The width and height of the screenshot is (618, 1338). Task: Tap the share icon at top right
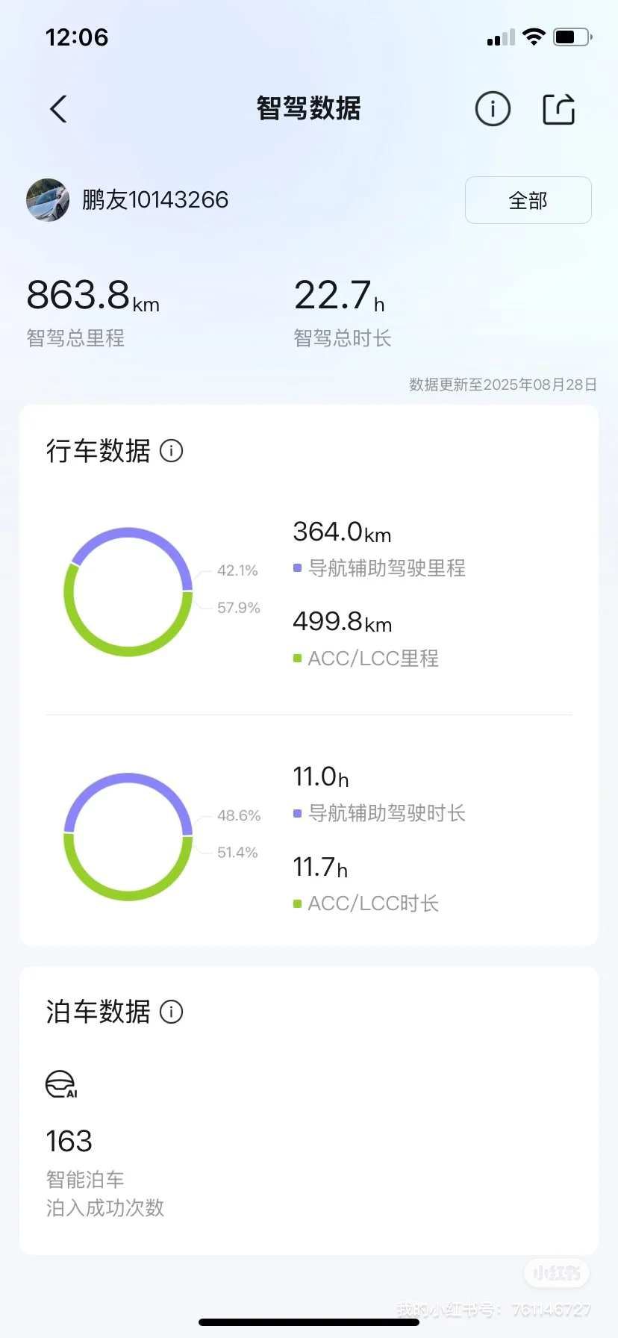click(x=558, y=109)
